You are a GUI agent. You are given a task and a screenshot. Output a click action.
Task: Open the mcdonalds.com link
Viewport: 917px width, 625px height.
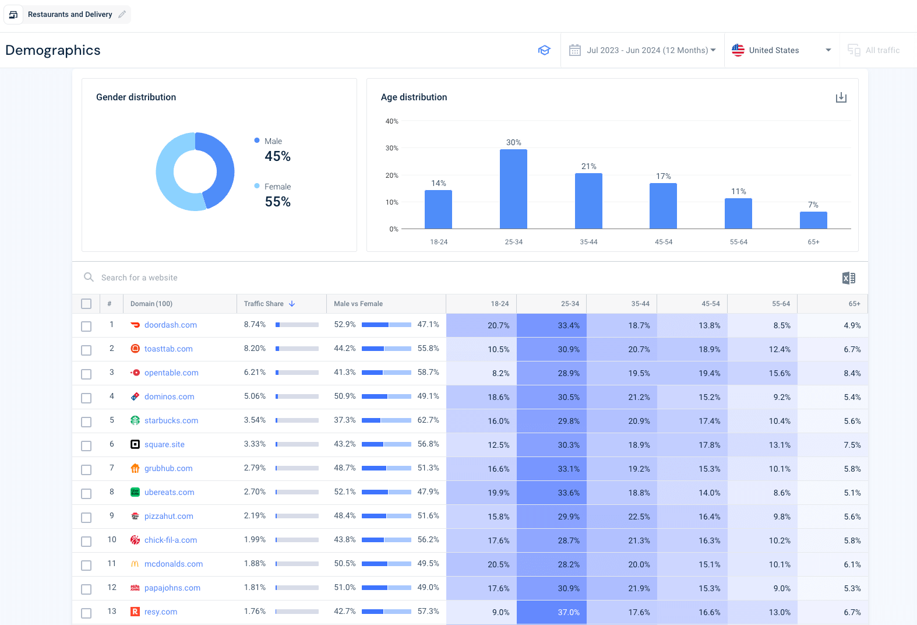174,564
